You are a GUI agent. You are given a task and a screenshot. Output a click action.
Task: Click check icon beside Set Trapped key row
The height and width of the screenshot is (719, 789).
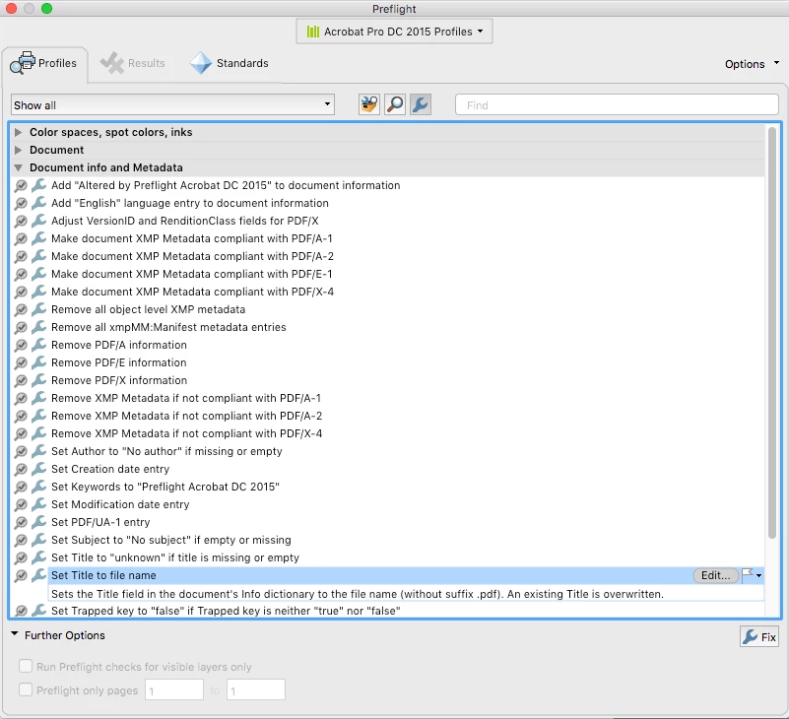pos(21,611)
